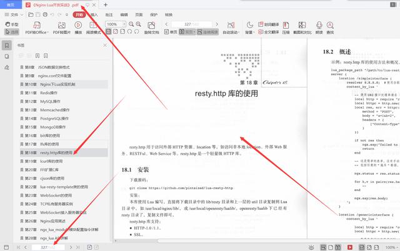Switch to the Home tab

pos(11,5)
